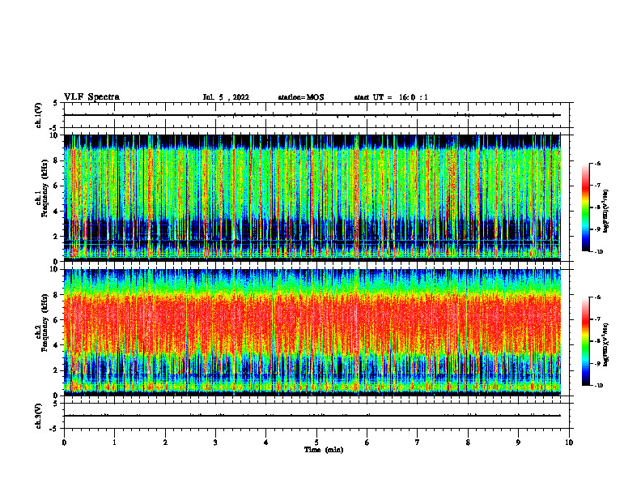
Task: Click the ch.3 voltage waveform trace
Action: 312,416
